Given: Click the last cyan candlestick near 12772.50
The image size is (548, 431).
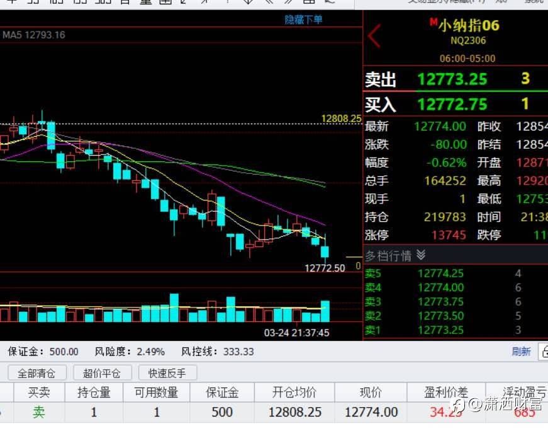Looking at the screenshot, I should pos(325,252).
